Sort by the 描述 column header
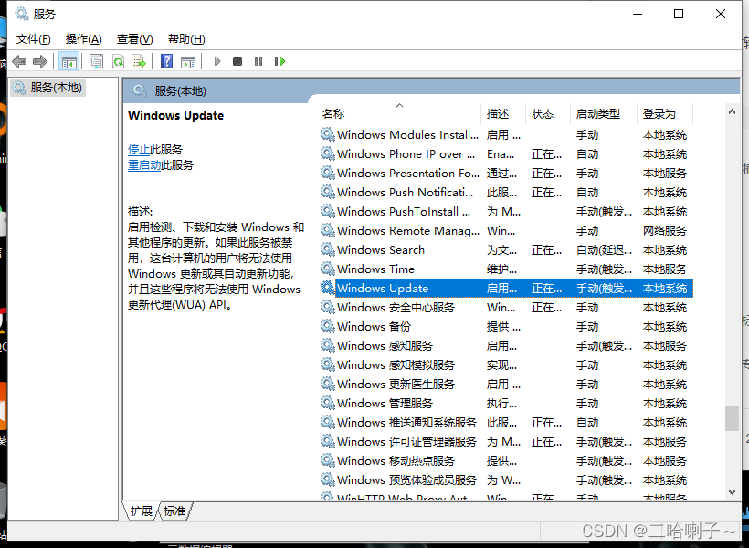 pyautogui.click(x=503, y=113)
